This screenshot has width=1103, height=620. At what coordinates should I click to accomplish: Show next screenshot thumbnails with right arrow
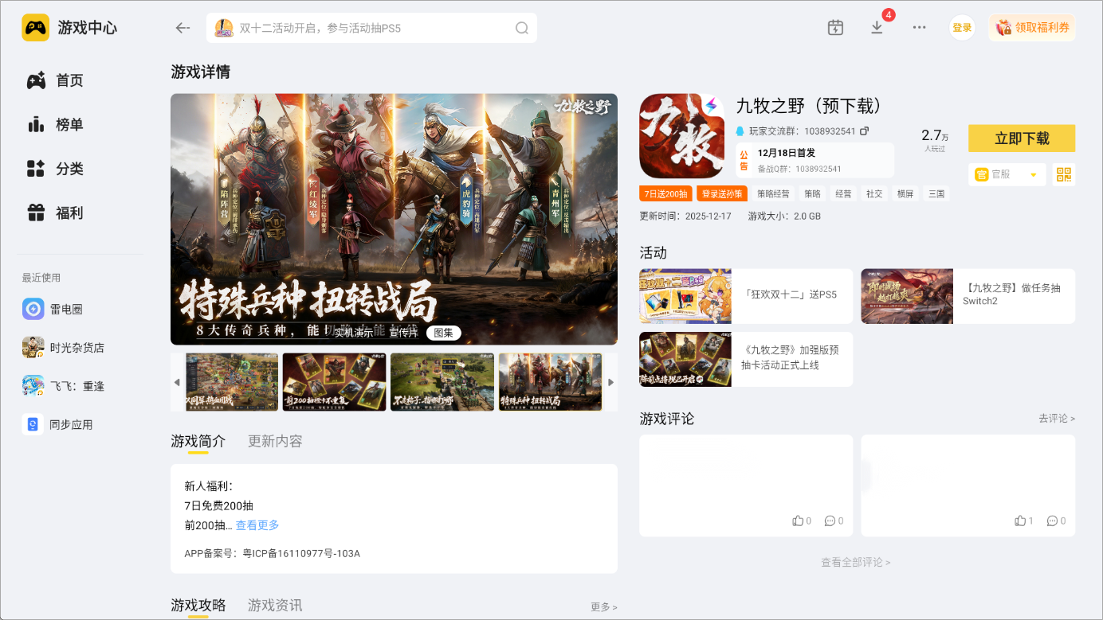pos(611,382)
